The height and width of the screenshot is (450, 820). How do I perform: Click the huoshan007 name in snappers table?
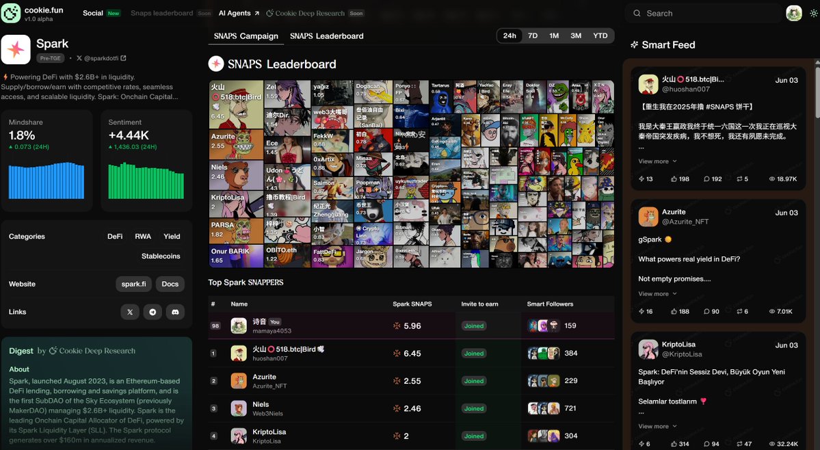click(x=270, y=358)
